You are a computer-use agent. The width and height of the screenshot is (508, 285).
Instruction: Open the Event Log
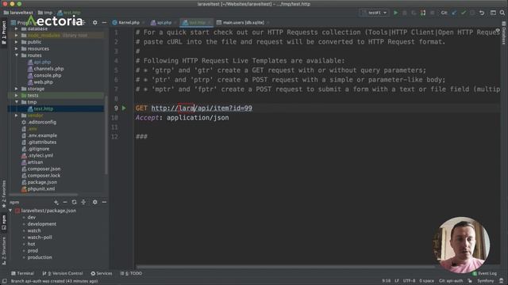tap(484, 273)
